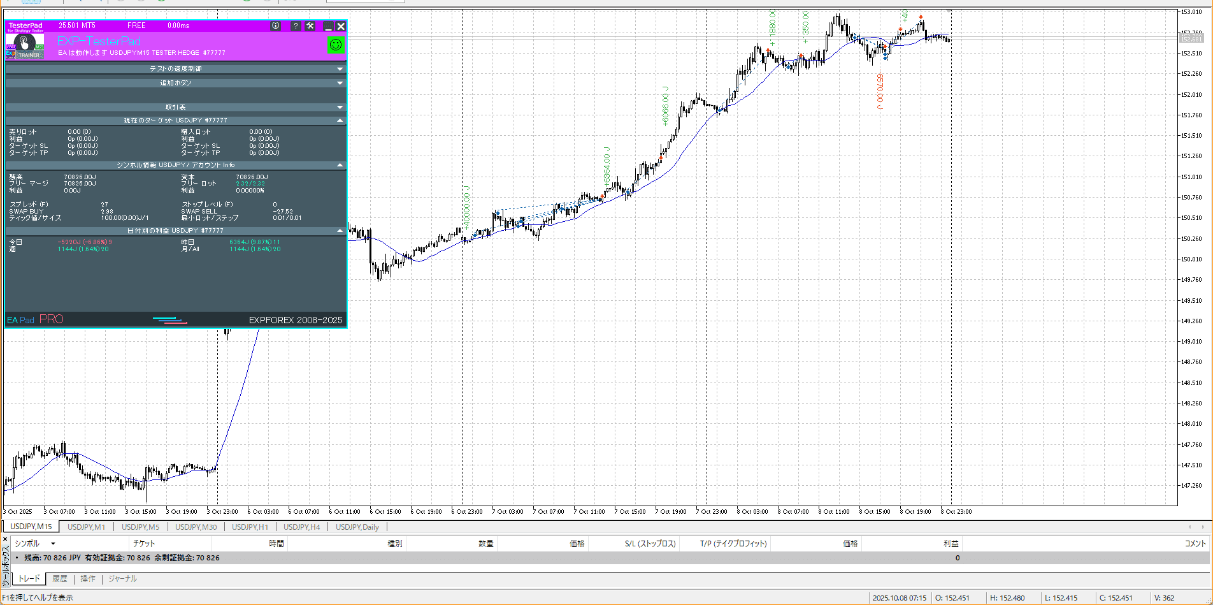Screen dimensions: 1213x605
Task: Collapse the 現在のターゲット USDJPY section
Action: 340,120
